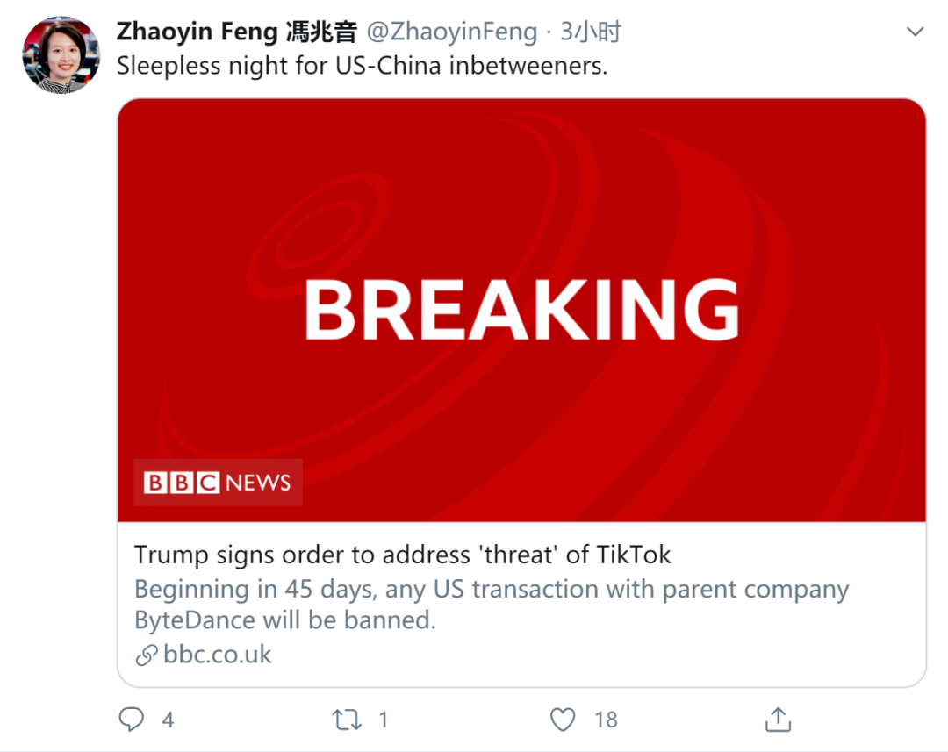This screenshot has height=752, width=948.
Task: Open the headline about Trump's TikTok order
Action: click(x=402, y=555)
